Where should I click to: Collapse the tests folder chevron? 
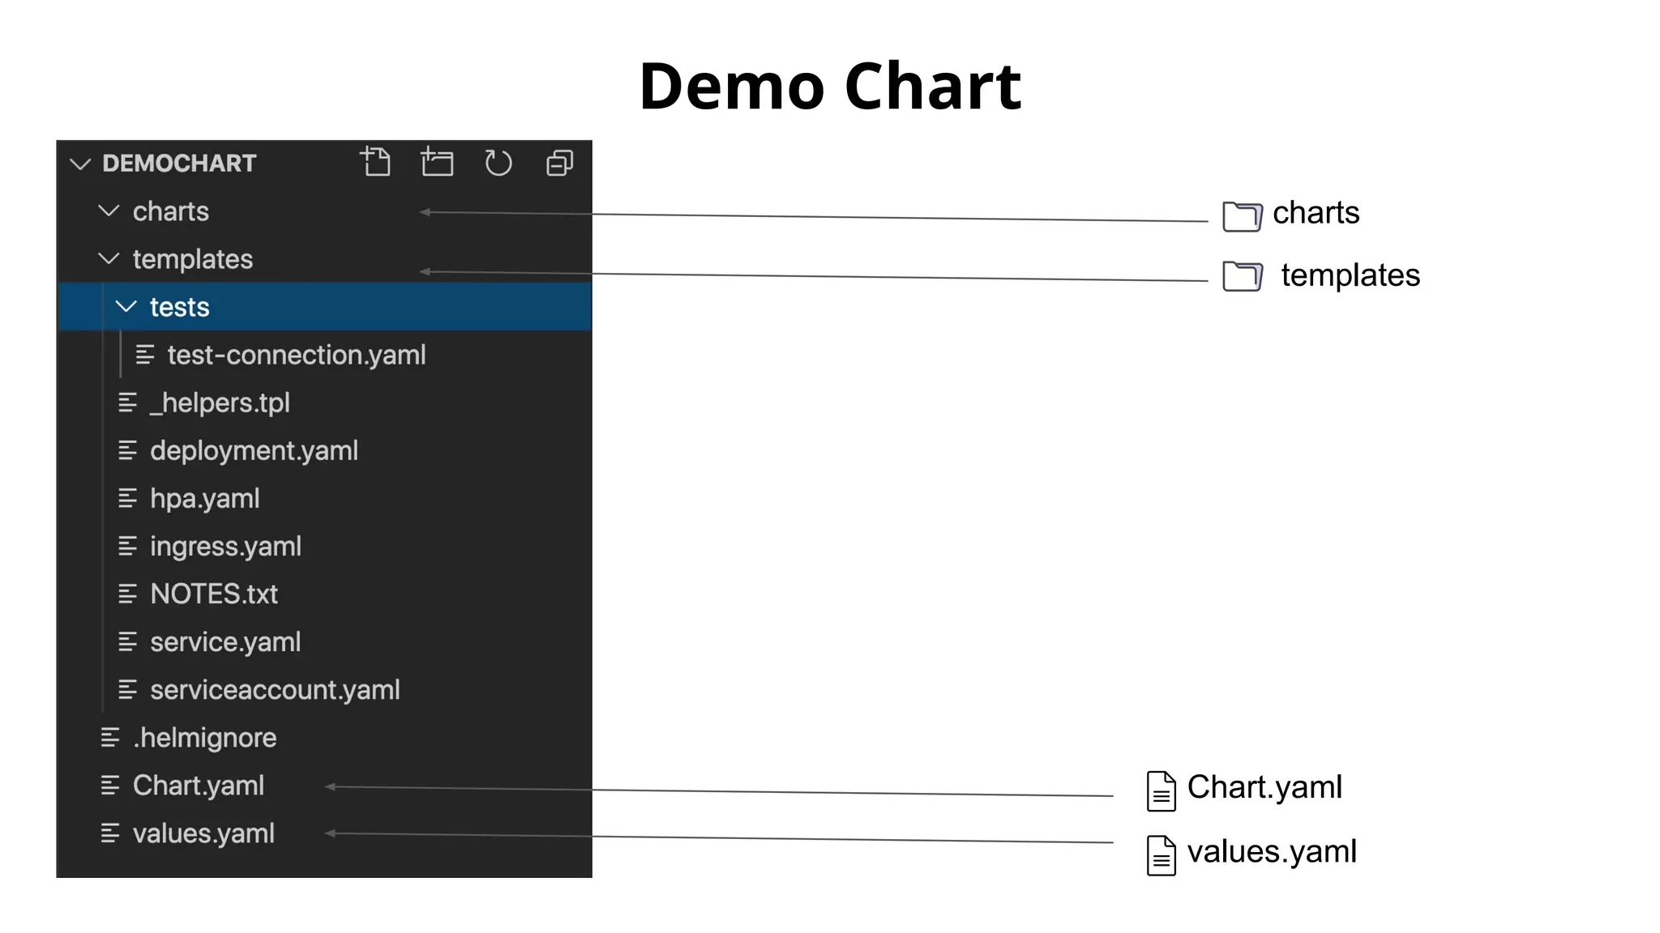pyautogui.click(x=126, y=306)
